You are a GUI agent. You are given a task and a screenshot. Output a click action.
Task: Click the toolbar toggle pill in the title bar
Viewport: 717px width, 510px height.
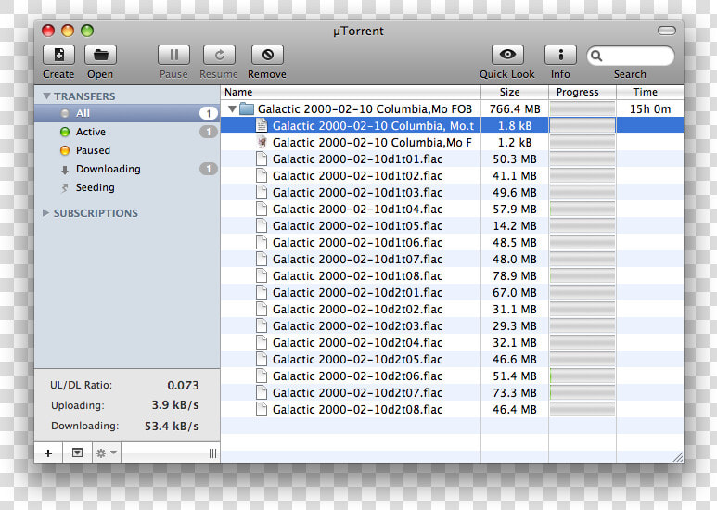(x=666, y=31)
